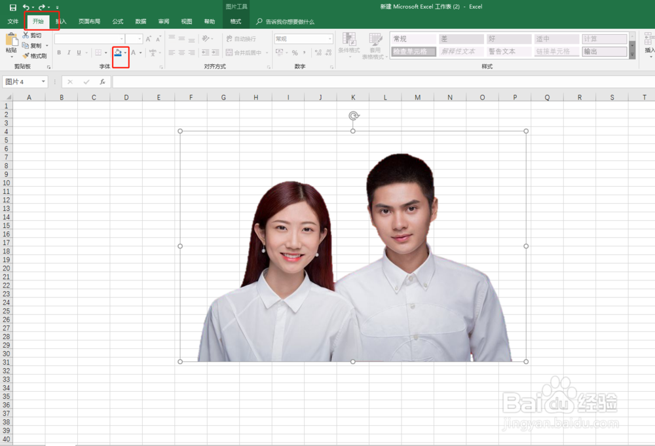Image resolution: width=655 pixels, height=446 pixels.
Task: Open the font name combo box
Action: click(x=89, y=39)
